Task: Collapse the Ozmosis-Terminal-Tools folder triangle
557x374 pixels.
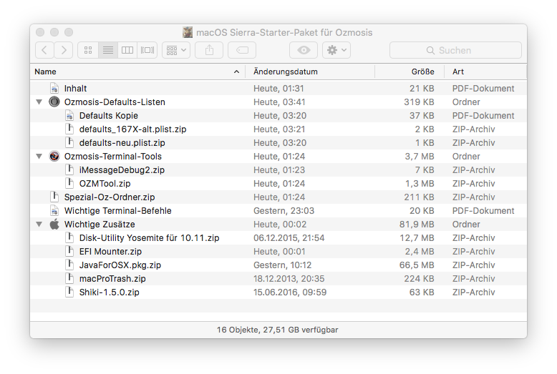Action: click(39, 157)
